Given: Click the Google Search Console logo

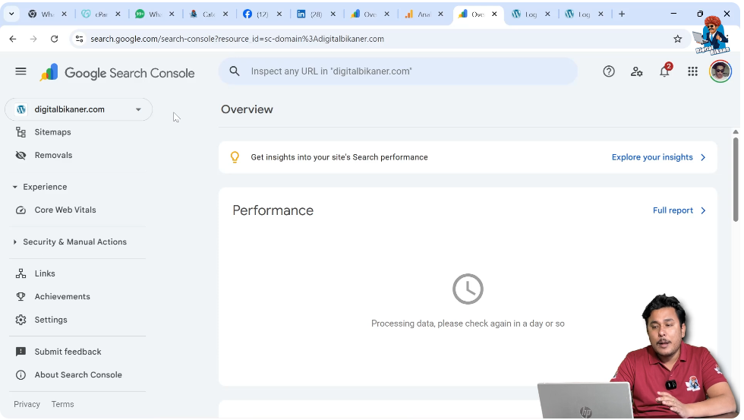Looking at the screenshot, I should tap(117, 73).
